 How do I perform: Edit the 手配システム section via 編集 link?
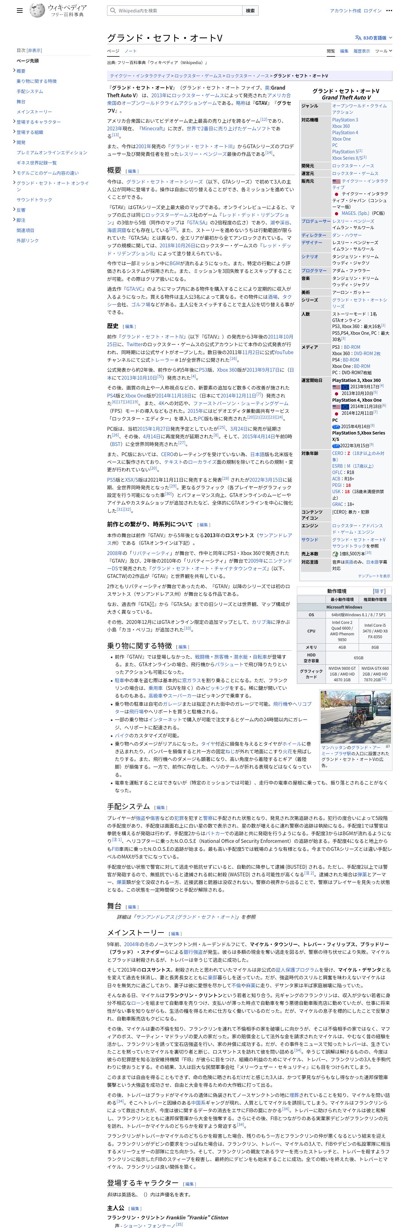point(161,808)
